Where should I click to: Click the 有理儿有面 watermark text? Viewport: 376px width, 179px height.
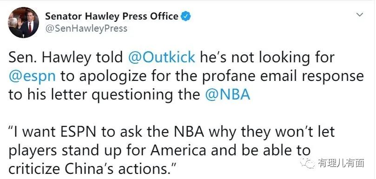tap(341, 163)
